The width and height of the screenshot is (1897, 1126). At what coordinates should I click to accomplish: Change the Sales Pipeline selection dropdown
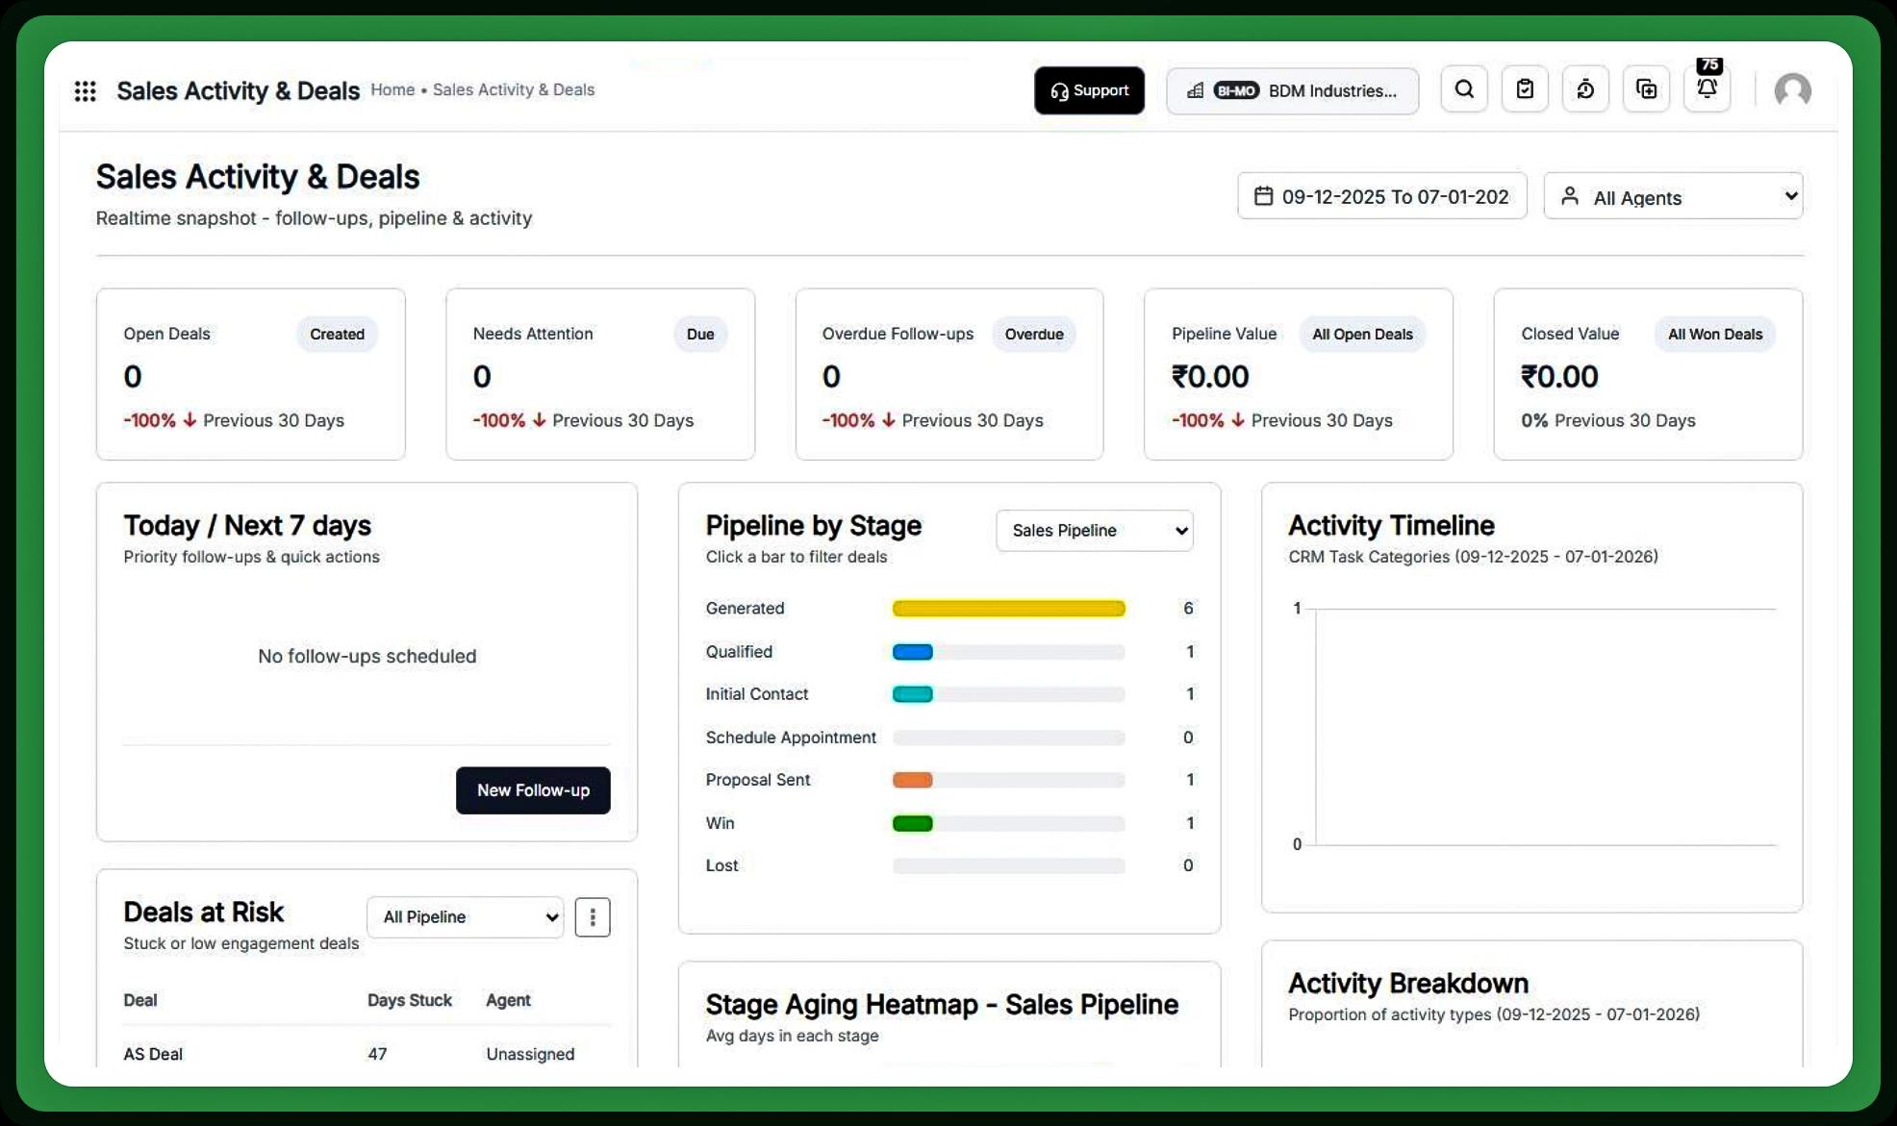pos(1094,530)
